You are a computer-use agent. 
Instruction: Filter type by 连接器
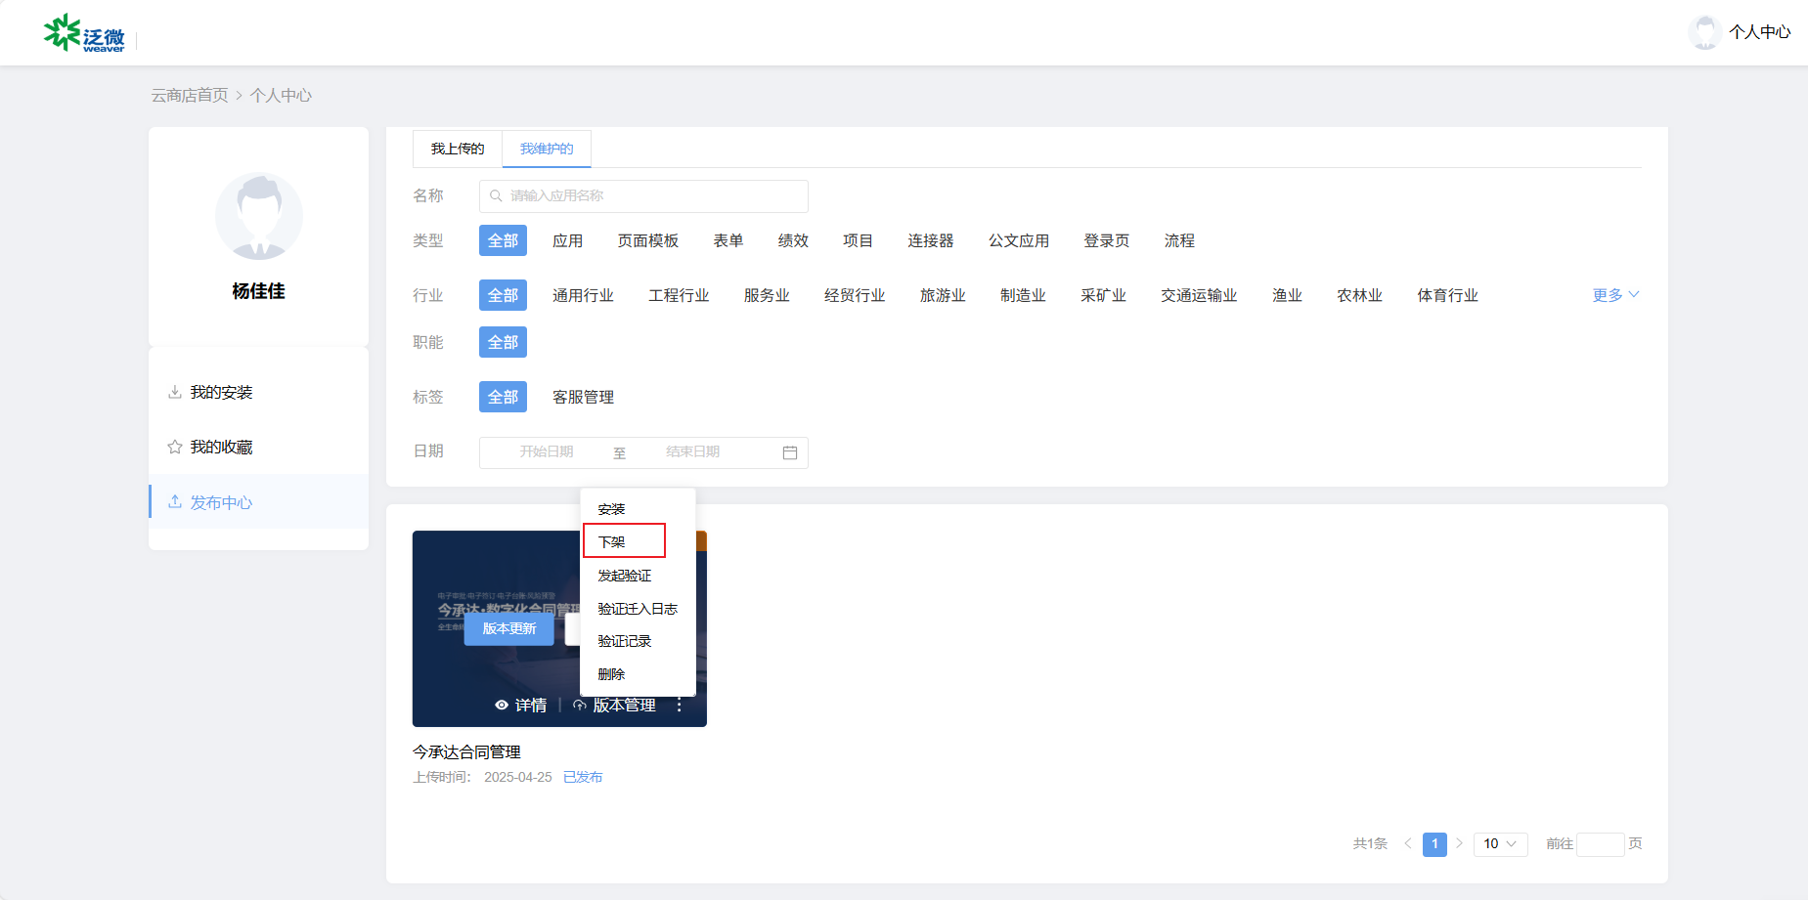coord(930,240)
